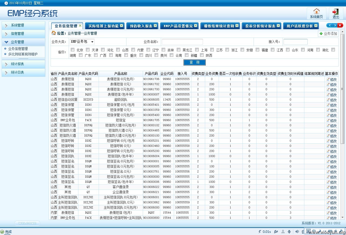Tick the 上海 province checkbox
The width and height of the screenshot is (346, 235).
point(197,49)
